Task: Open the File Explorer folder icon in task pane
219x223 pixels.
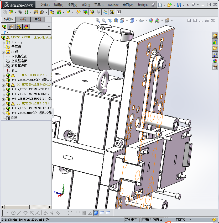Action: click(x=215, y=48)
